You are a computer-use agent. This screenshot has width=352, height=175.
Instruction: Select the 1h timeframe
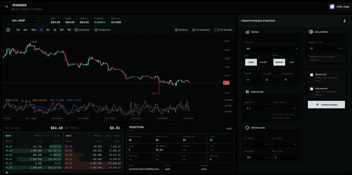click(41, 30)
